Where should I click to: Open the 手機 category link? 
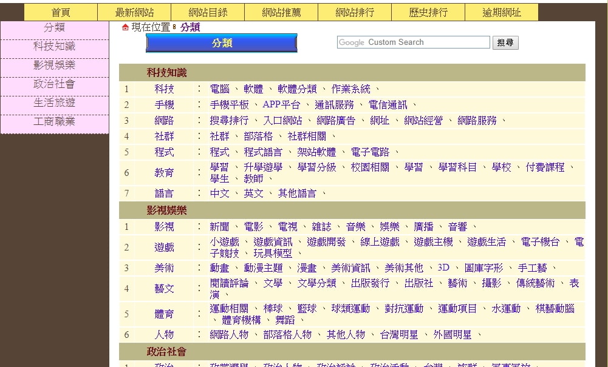tap(164, 105)
